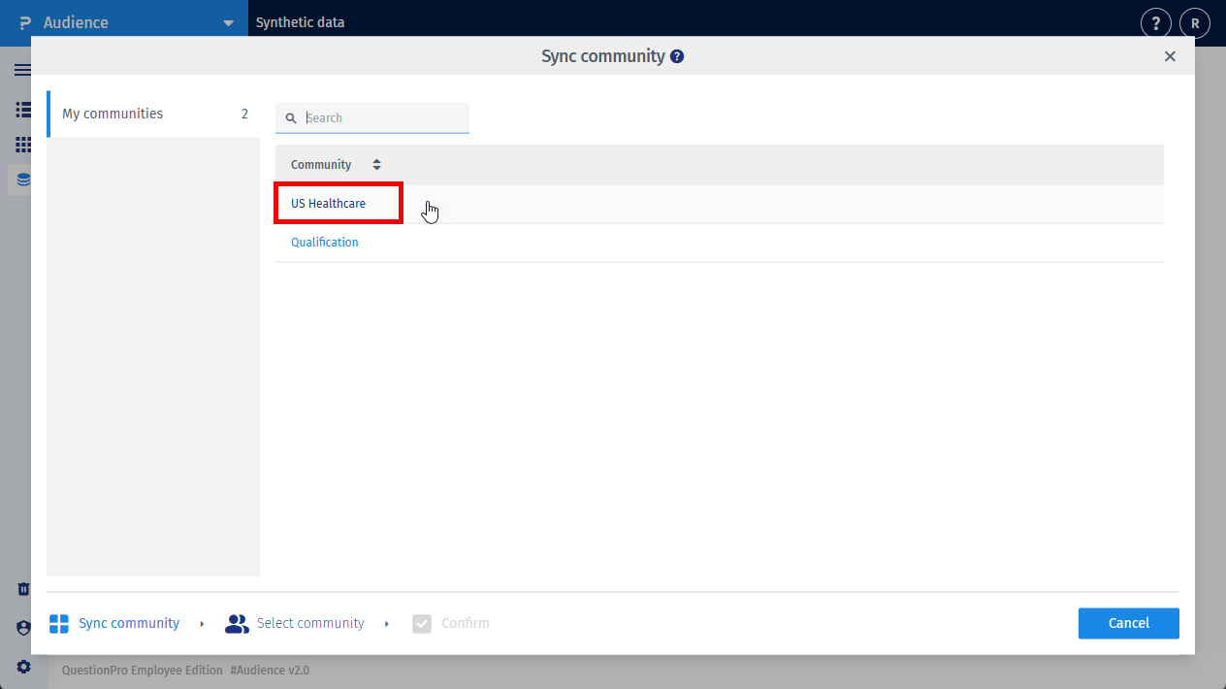Open the list view sidebar icon
This screenshot has height=689, width=1226.
pyautogui.click(x=23, y=110)
